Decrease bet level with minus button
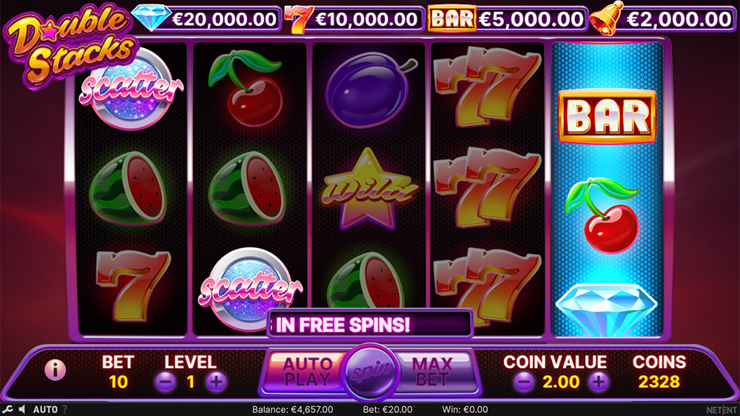The height and width of the screenshot is (416, 740). (x=165, y=381)
